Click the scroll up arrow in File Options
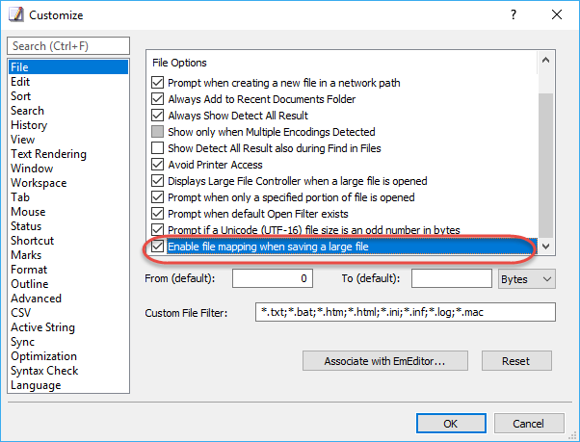 click(x=545, y=61)
